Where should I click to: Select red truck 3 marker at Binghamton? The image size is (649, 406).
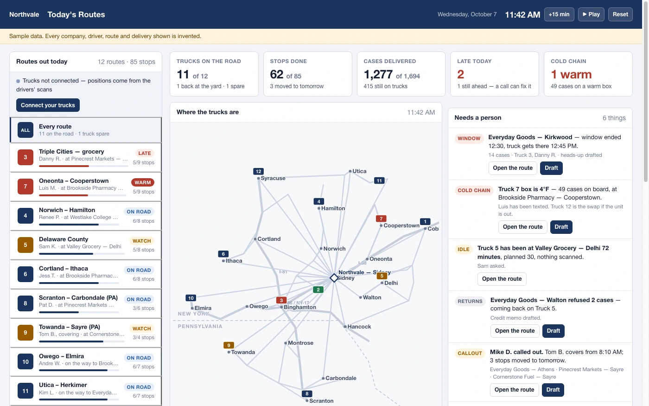tap(281, 300)
